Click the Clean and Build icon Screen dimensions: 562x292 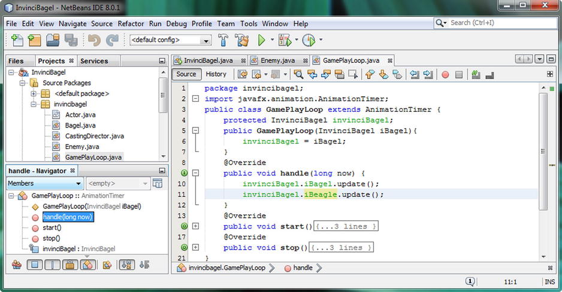pos(242,40)
